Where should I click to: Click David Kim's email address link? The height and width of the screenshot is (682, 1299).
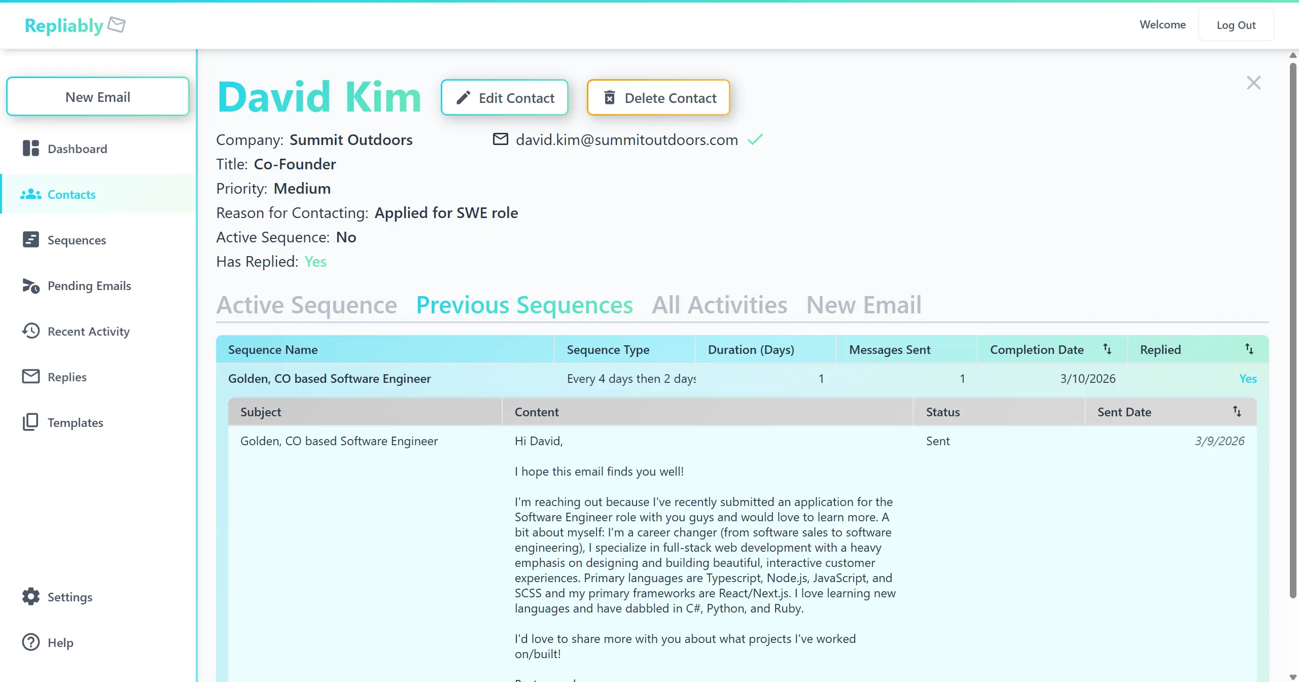coord(626,140)
